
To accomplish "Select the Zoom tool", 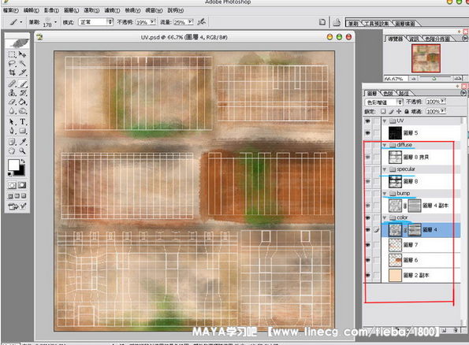I will (22, 151).
